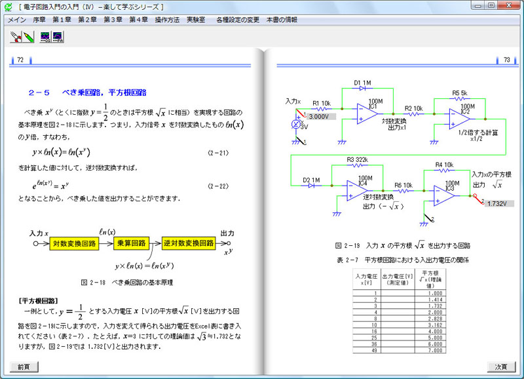The image size is (524, 379).
Task: Open the OS oscilloscope icon
Action: (45, 37)
